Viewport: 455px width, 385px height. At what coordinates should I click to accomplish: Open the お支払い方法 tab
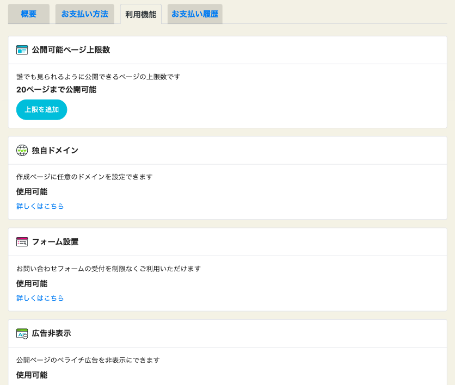click(85, 14)
